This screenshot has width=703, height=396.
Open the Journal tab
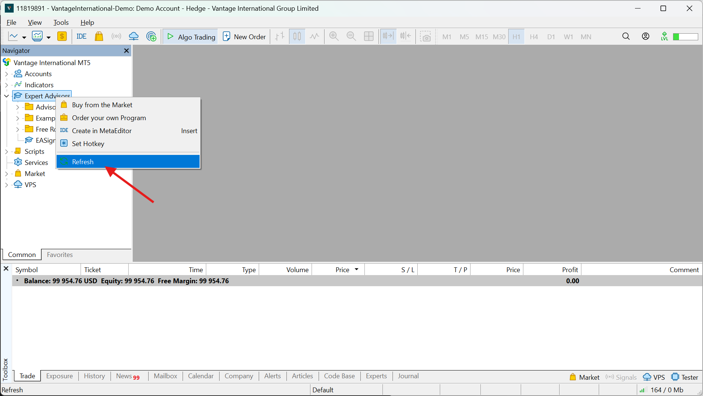coord(408,376)
